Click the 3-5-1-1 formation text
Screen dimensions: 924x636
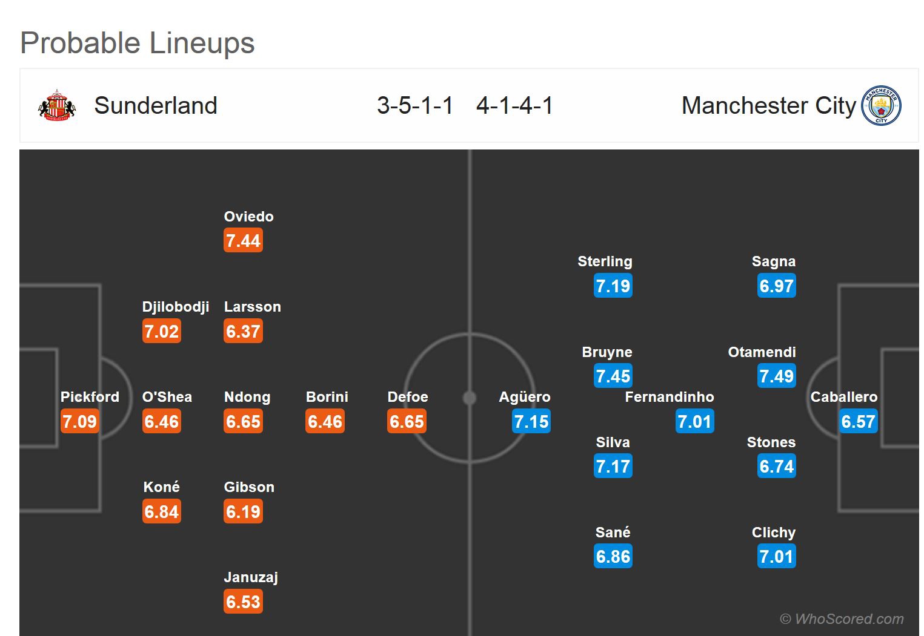click(415, 106)
